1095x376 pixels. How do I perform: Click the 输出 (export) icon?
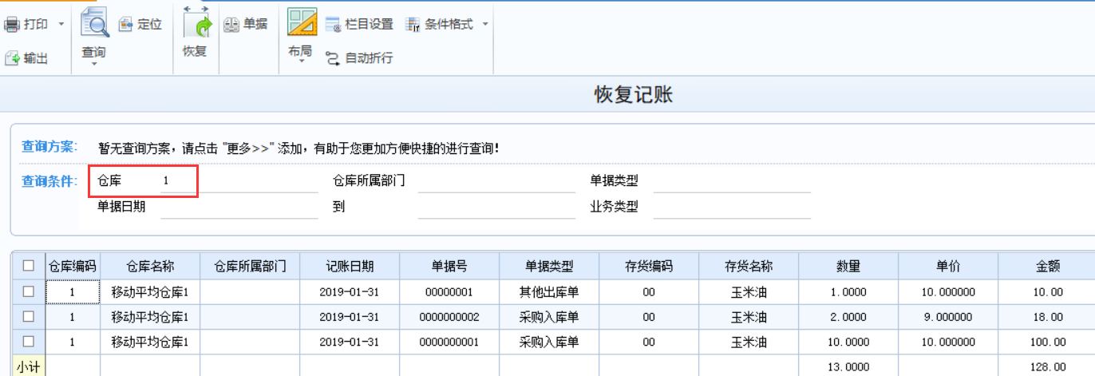point(12,58)
